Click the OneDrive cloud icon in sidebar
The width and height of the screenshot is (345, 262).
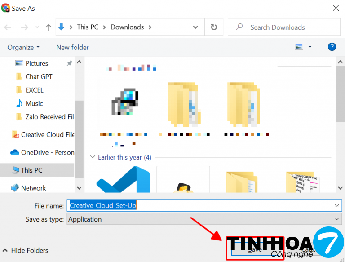click(x=14, y=152)
